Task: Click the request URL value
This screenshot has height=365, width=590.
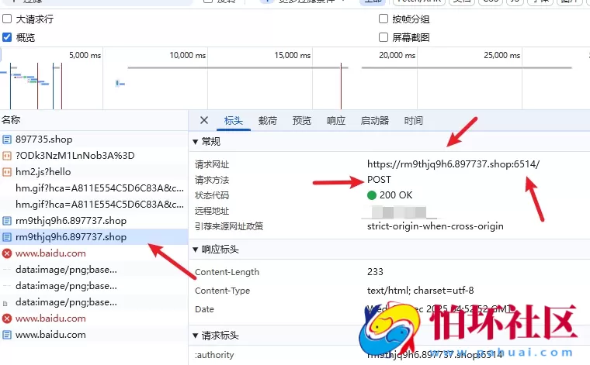Action: 453,164
